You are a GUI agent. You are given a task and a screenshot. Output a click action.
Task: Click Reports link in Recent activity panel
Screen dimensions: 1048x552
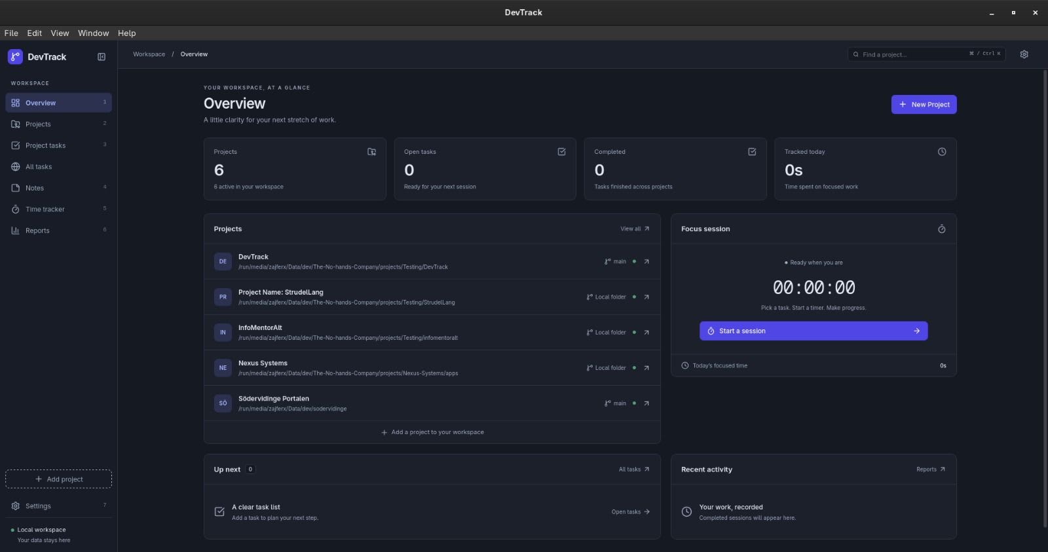tap(931, 469)
